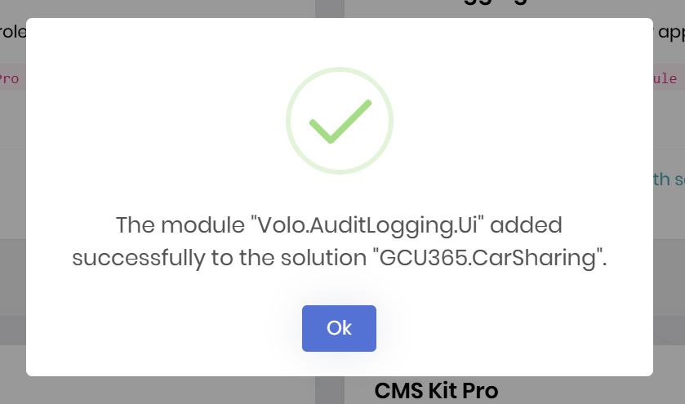Image resolution: width=685 pixels, height=404 pixels.
Task: Click the dimmed backdrop left of the dialog
Action: coord(12,204)
